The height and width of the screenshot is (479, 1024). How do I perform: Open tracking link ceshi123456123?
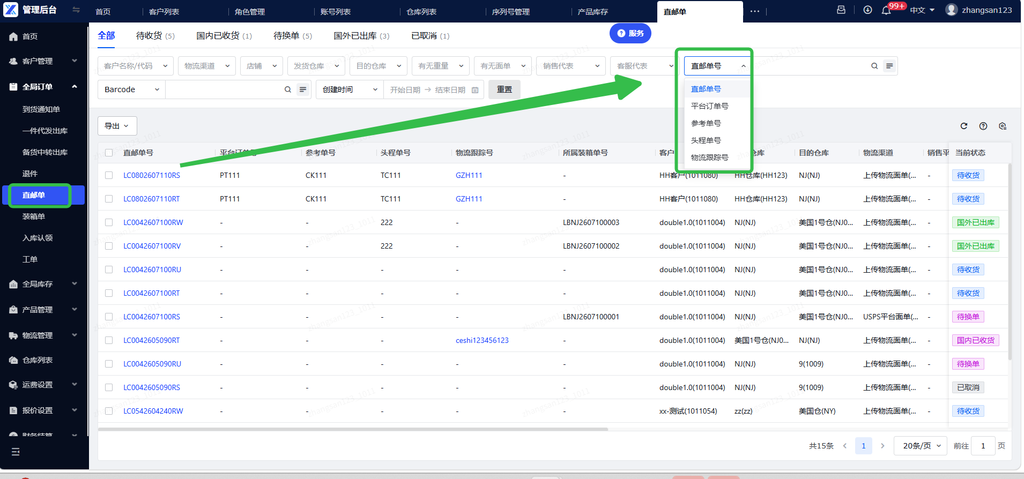click(482, 340)
